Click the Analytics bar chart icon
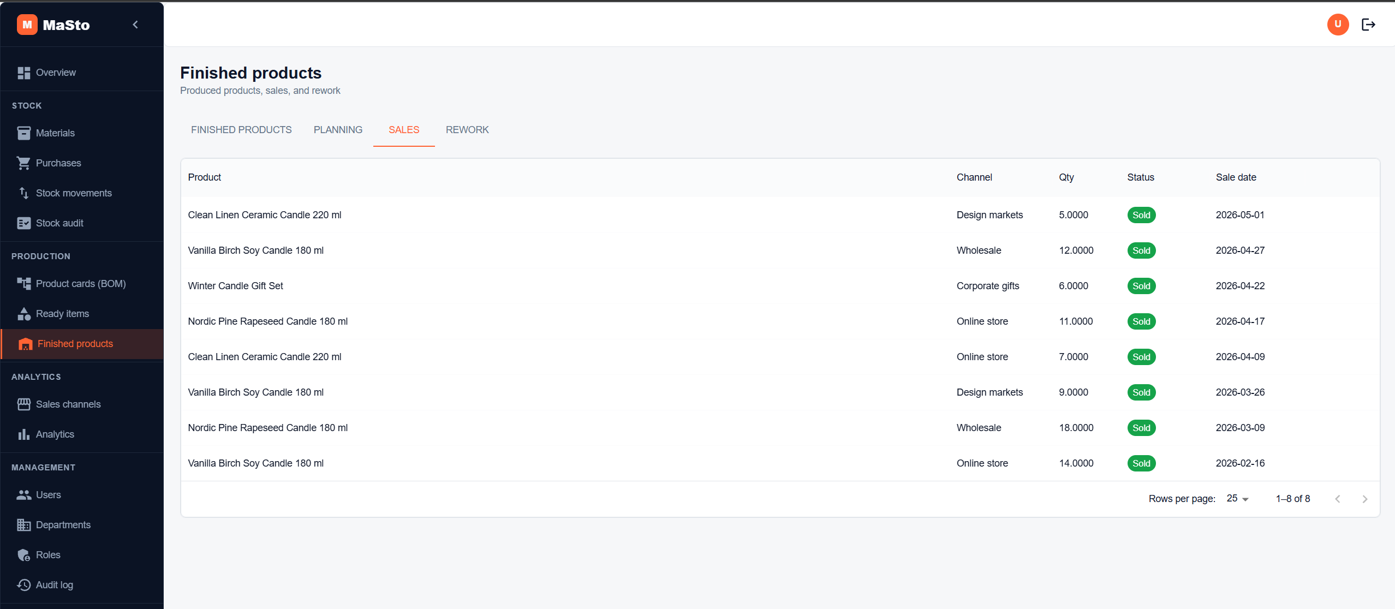This screenshot has width=1395, height=609. coord(23,434)
